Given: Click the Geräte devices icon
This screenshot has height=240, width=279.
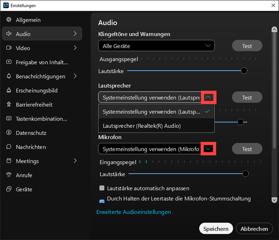Looking at the screenshot, I should point(9,189).
